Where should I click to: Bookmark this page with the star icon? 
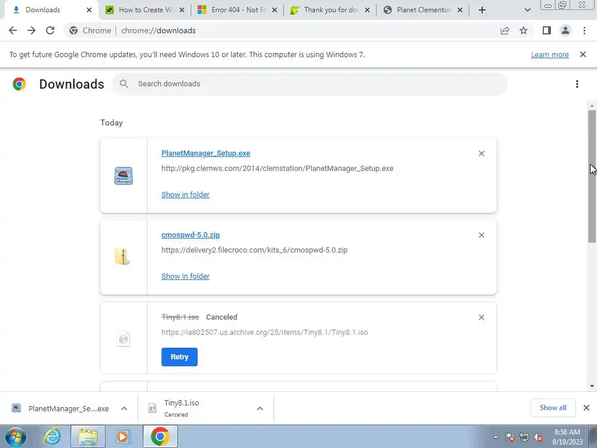point(524,30)
